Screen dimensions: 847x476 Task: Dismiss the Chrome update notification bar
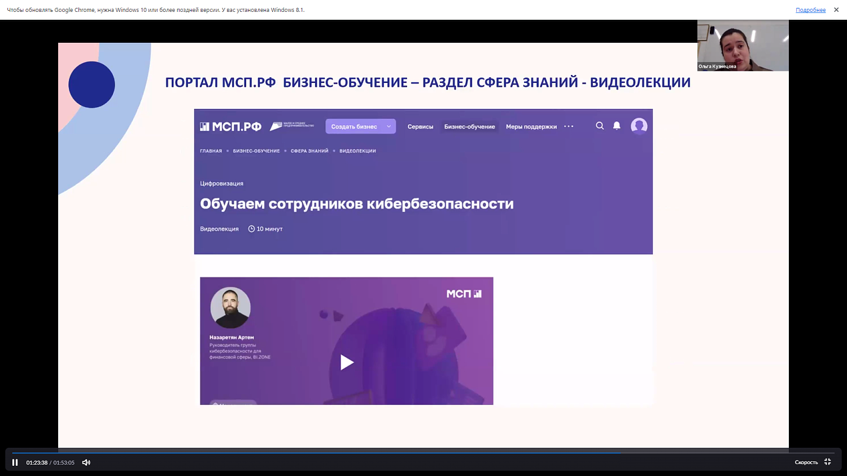click(836, 9)
